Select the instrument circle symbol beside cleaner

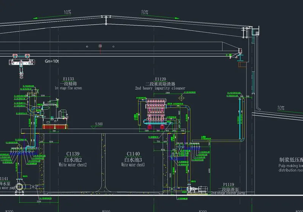(x=181, y=98)
